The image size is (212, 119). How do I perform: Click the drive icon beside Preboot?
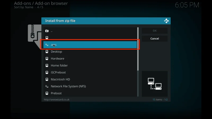pos(47,93)
